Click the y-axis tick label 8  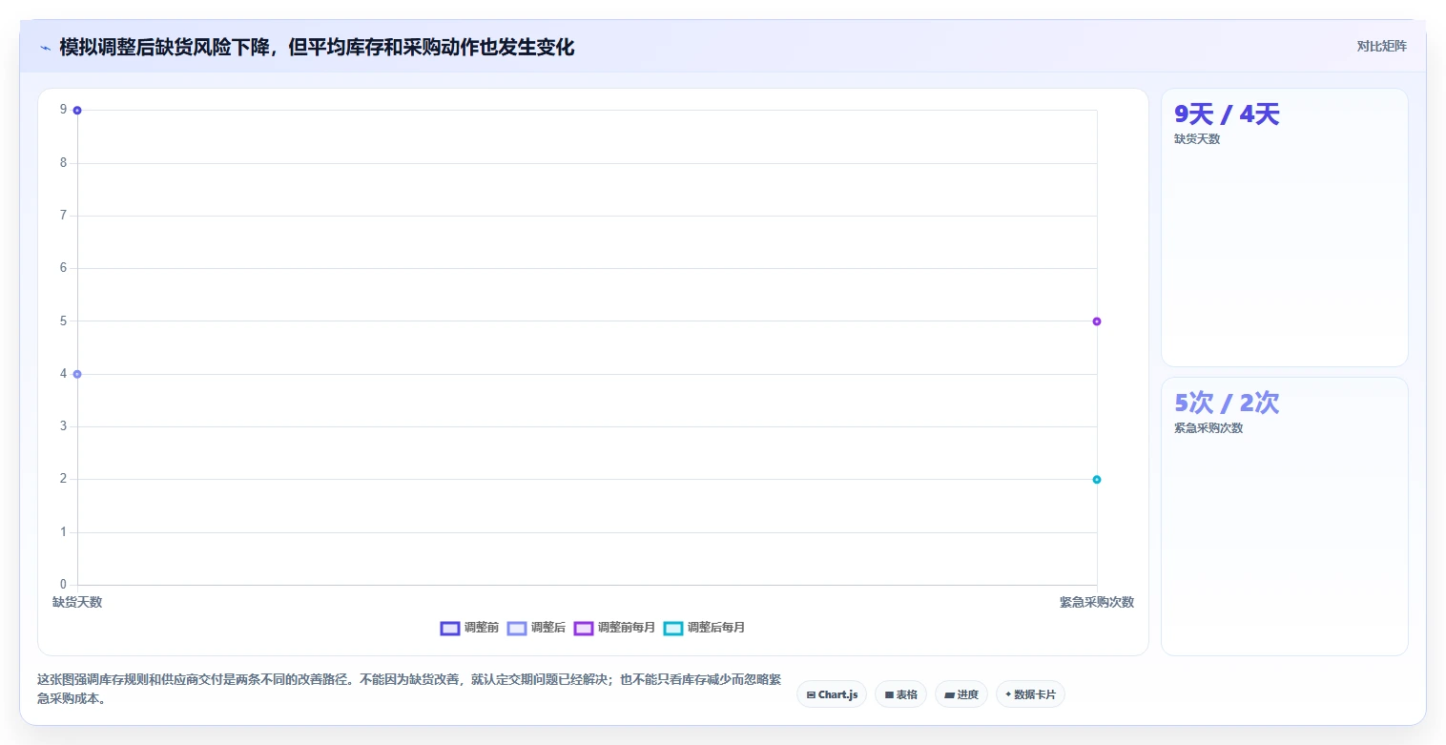tap(63, 163)
